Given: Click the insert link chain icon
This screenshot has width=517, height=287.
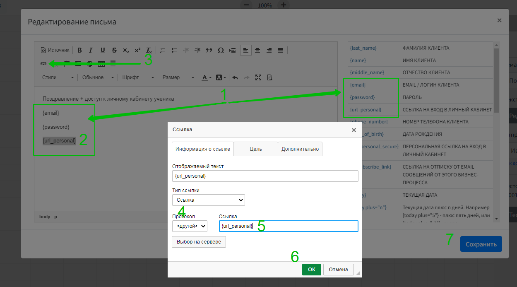Looking at the screenshot, I should point(43,64).
